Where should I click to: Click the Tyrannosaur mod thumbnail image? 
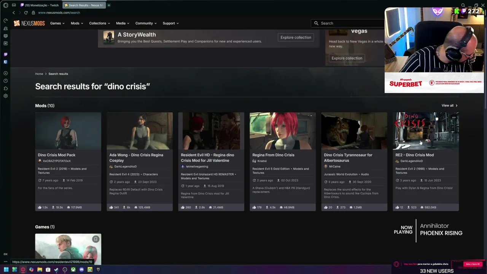click(354, 131)
